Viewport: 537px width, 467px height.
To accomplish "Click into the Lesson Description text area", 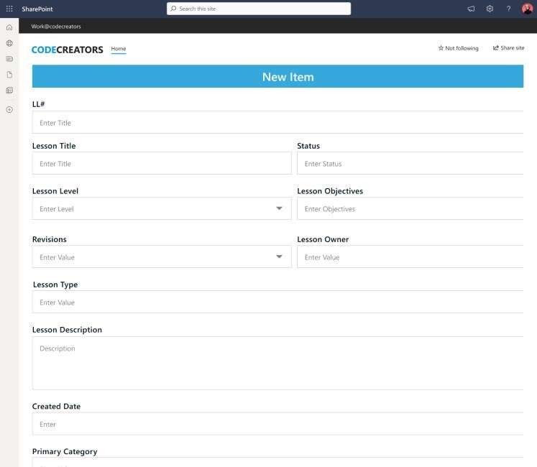I will point(277,363).
